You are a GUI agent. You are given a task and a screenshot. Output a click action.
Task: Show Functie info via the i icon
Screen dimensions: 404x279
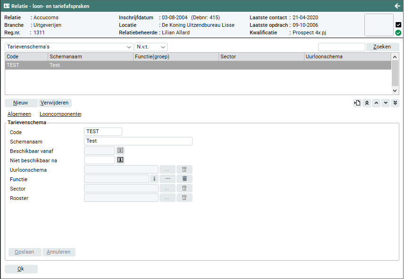[x=154, y=179]
